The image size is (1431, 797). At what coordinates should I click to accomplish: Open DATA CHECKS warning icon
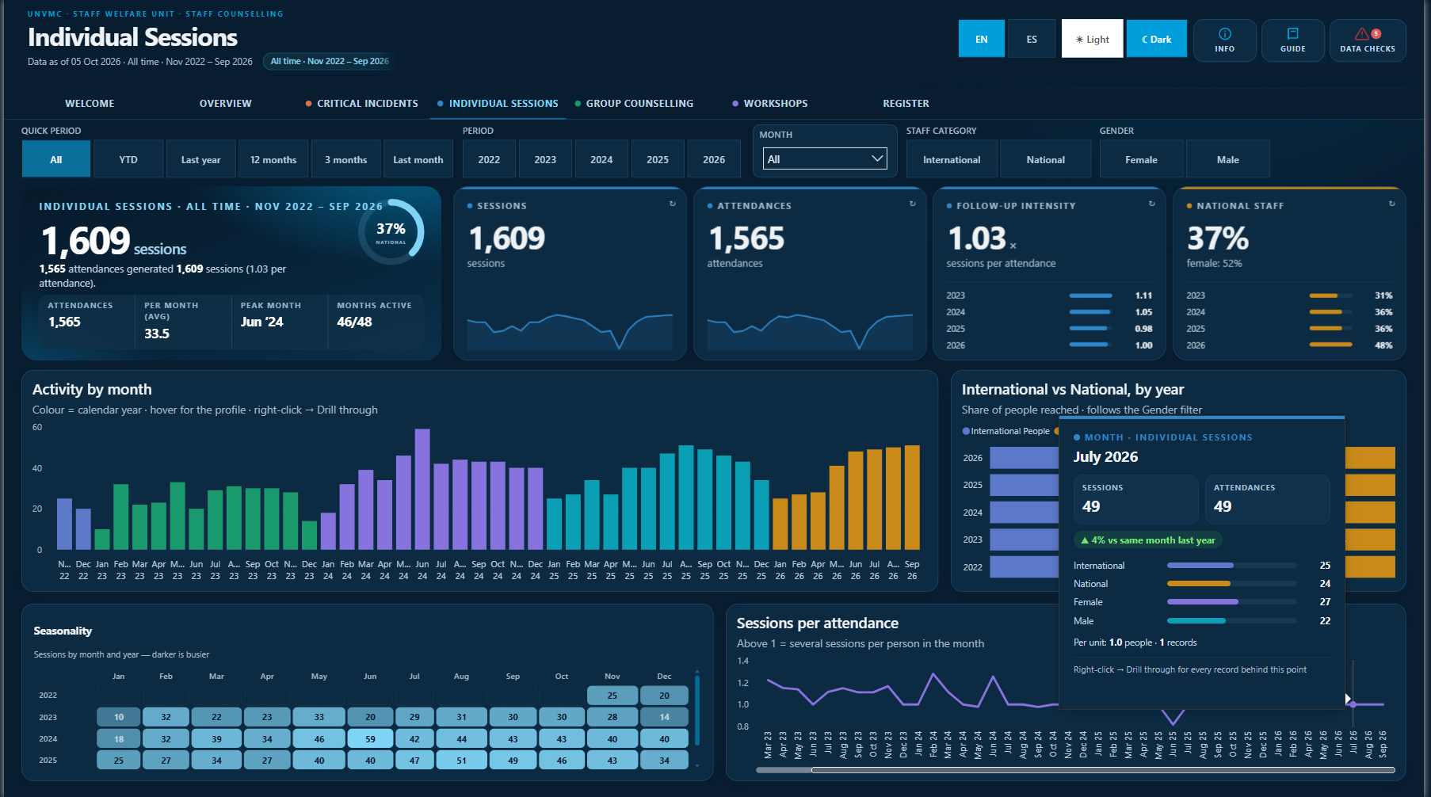(1368, 40)
